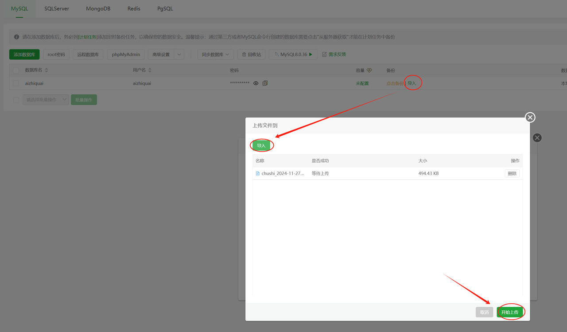Click the 等待上传 status text
Viewport: 567px width, 332px height.
[320, 174]
